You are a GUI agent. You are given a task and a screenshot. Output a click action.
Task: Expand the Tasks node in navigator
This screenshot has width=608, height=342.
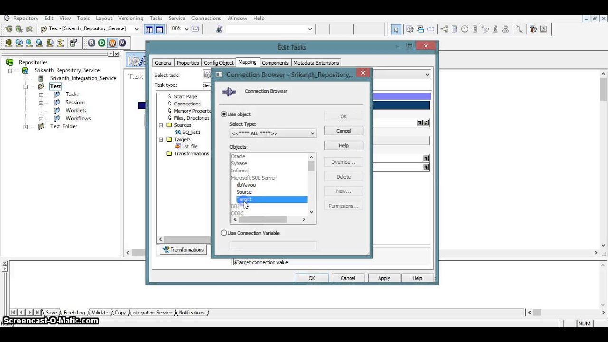pos(41,95)
